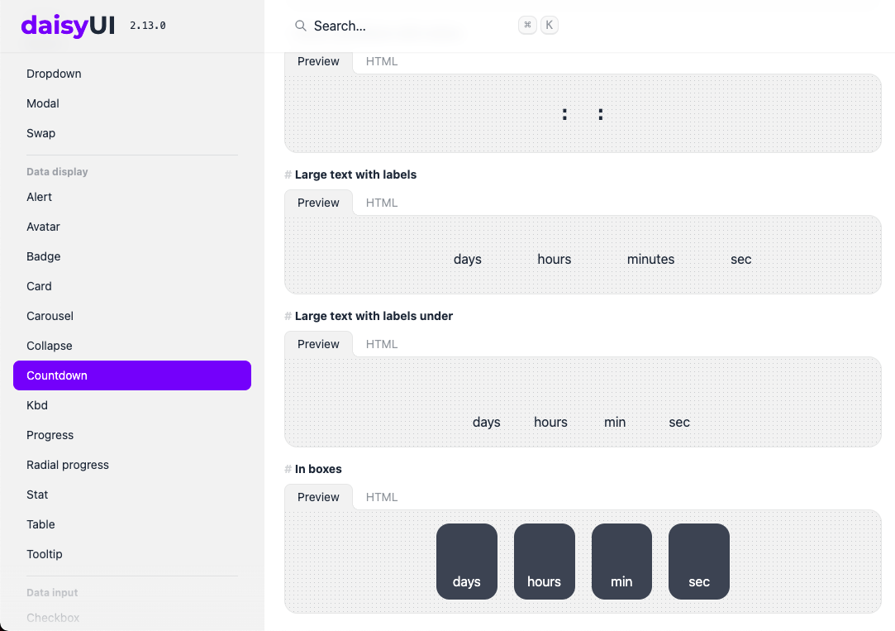Click the ⌘ command key icon
This screenshot has width=895, height=631.
(527, 25)
